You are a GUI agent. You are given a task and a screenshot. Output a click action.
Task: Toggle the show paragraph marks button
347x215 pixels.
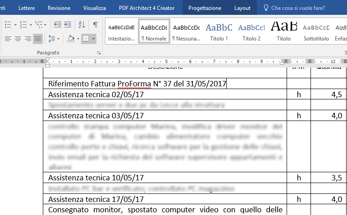coord(95,25)
